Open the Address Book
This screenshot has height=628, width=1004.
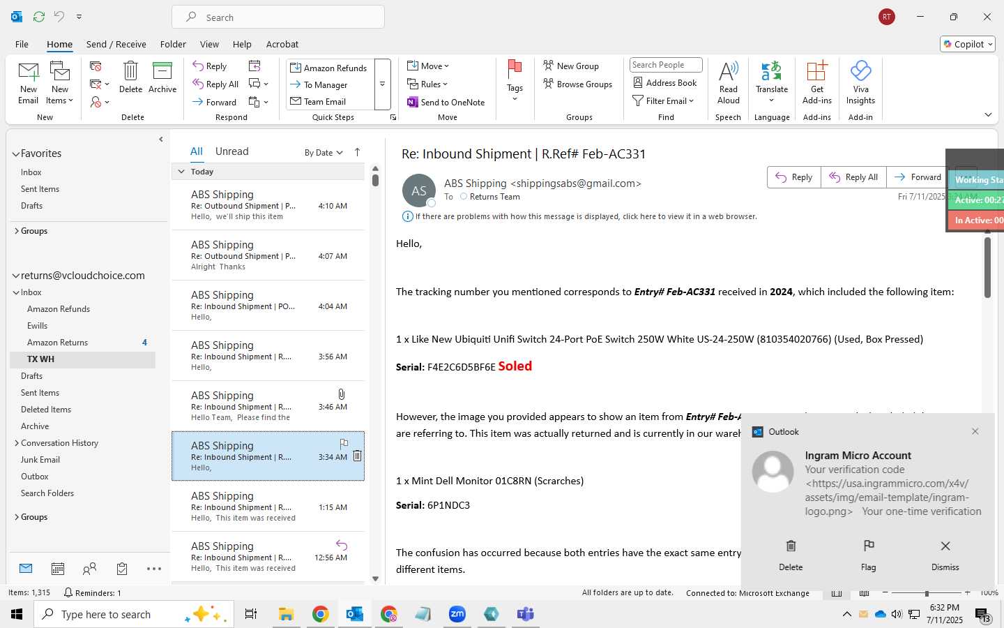coord(664,83)
